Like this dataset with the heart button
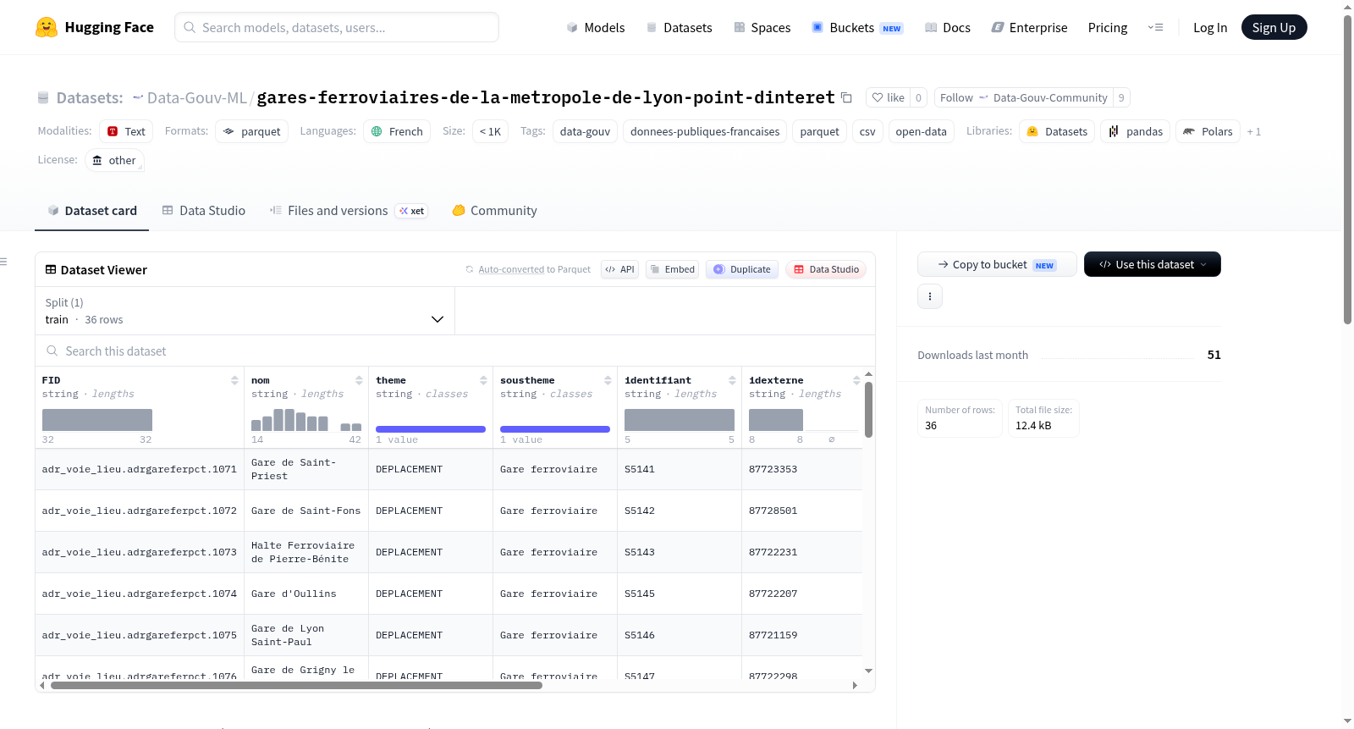 point(889,97)
